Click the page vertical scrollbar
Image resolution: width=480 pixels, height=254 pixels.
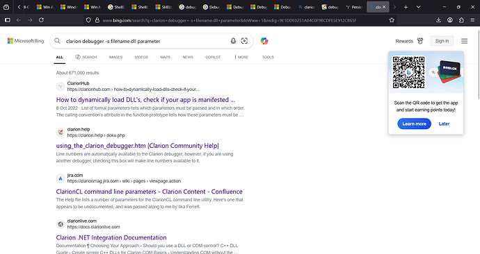(x=479, y=64)
